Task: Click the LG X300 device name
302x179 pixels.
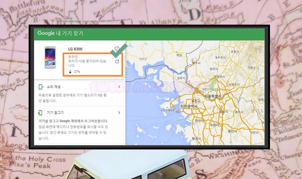Action: (75, 49)
